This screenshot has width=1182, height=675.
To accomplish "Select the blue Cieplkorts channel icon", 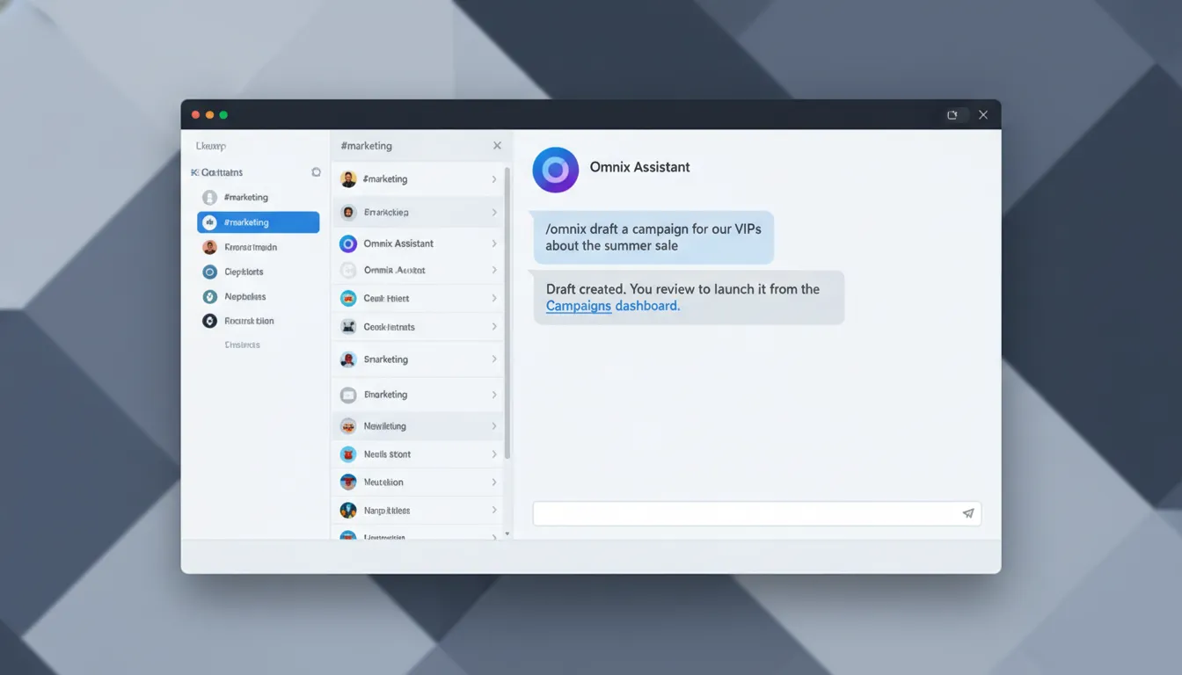I will coord(209,272).
